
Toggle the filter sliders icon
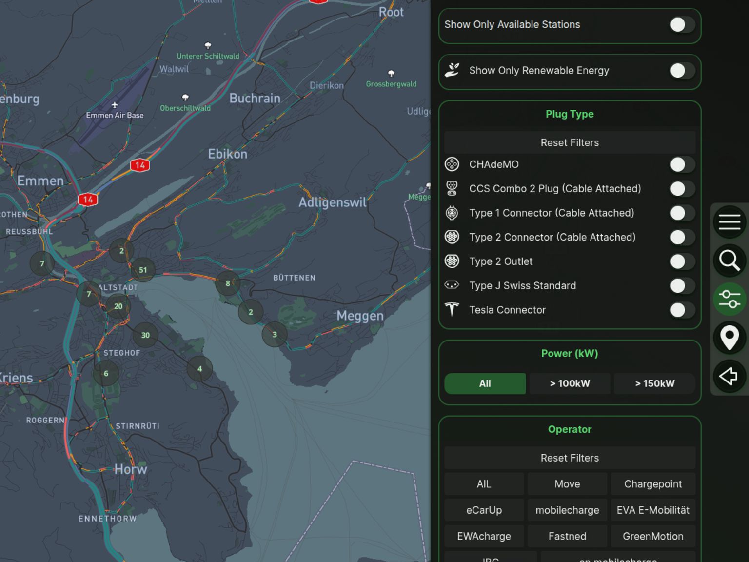click(729, 299)
